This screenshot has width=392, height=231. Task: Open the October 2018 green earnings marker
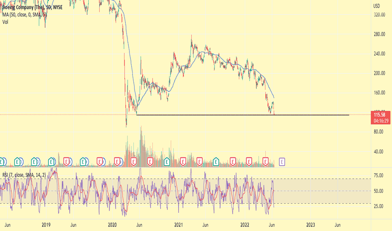pos(34,162)
